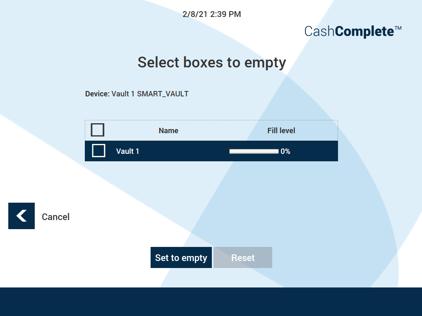Enable the checkbox next to Vault 1
The image size is (422, 316).
(98, 151)
